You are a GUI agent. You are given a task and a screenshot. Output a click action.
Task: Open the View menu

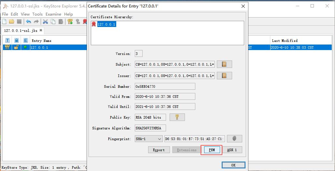(x=25, y=14)
